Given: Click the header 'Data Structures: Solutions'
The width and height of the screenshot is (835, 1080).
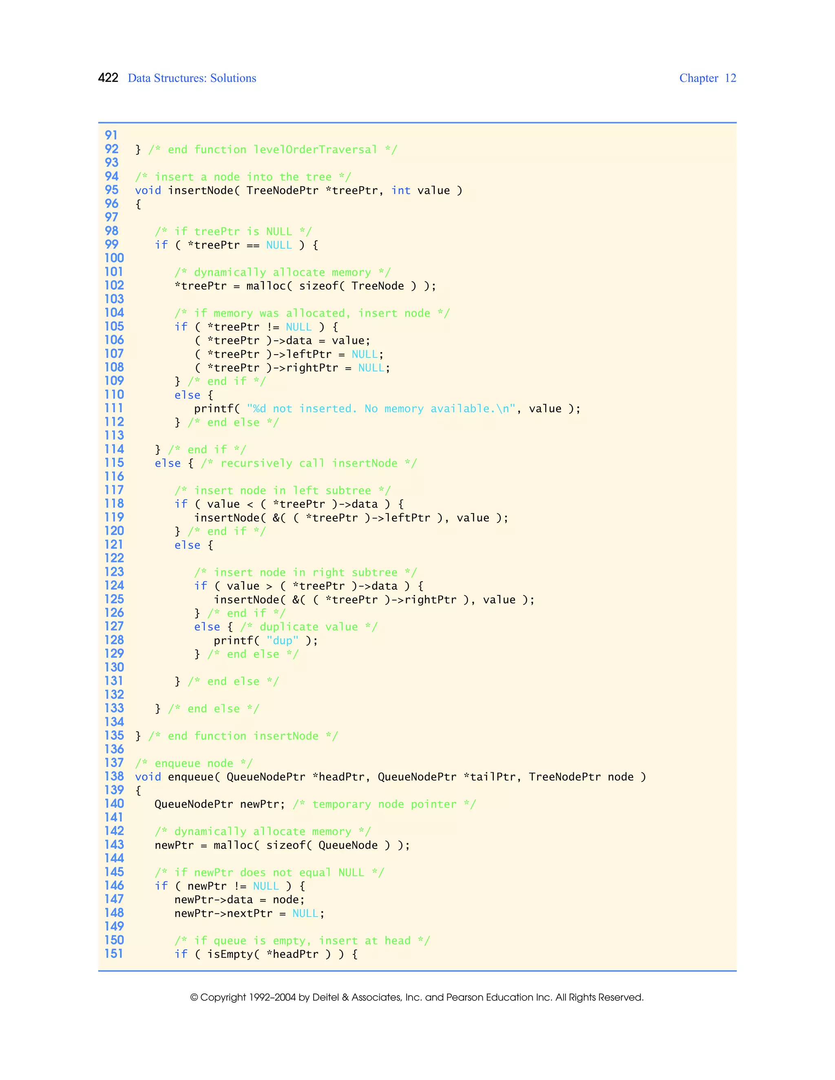Looking at the screenshot, I should [192, 78].
